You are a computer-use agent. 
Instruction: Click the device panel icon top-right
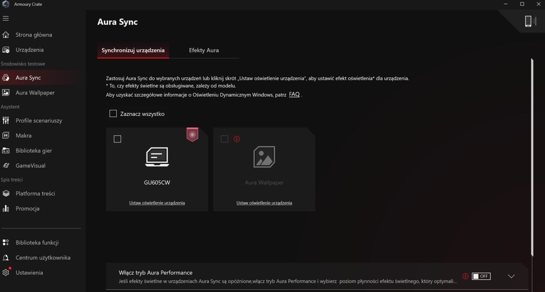point(530,21)
